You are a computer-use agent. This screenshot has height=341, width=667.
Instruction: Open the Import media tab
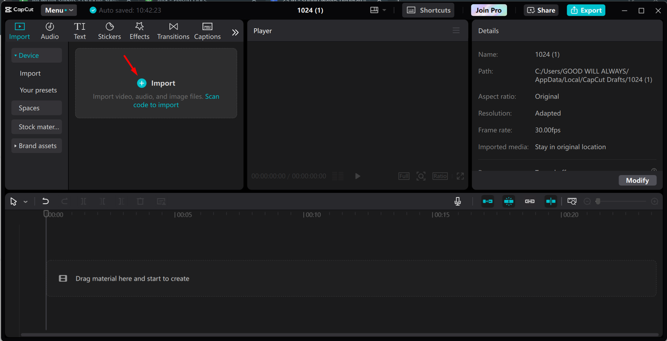[19, 31]
